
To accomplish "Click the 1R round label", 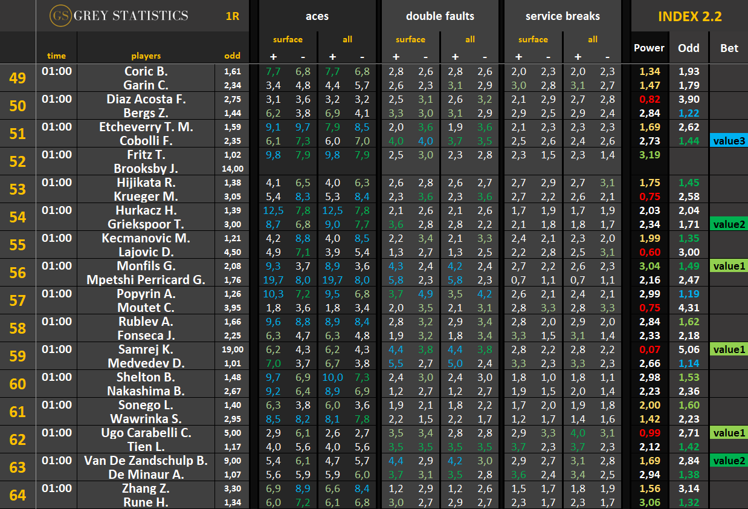I will (232, 16).
